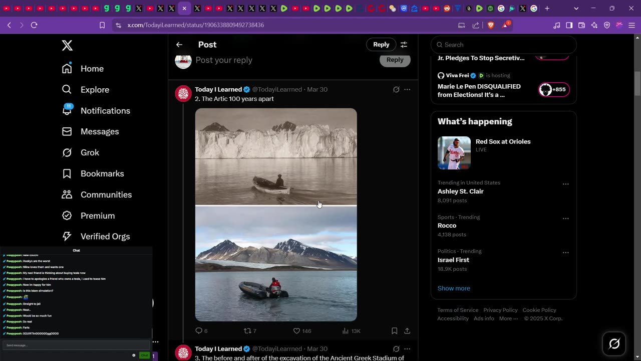Open more options on the Artic post
Image resolution: width=641 pixels, height=361 pixels.
pyautogui.click(x=407, y=89)
